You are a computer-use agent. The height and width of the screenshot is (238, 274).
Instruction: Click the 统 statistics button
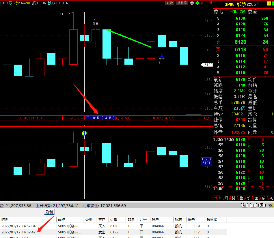coord(245,205)
